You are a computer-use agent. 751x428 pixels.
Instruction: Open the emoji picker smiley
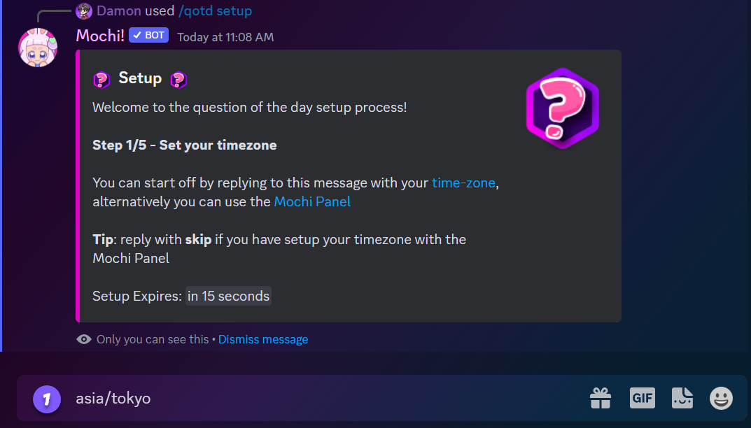(x=721, y=399)
